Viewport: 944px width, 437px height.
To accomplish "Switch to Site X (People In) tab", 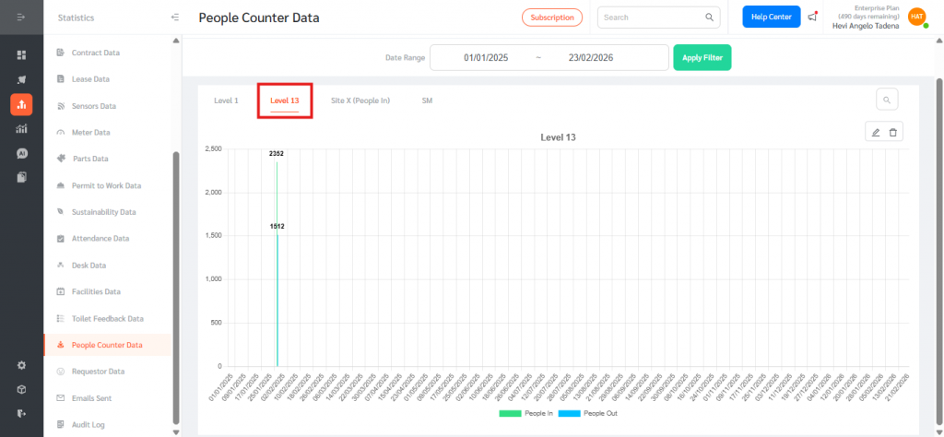I will pos(360,100).
